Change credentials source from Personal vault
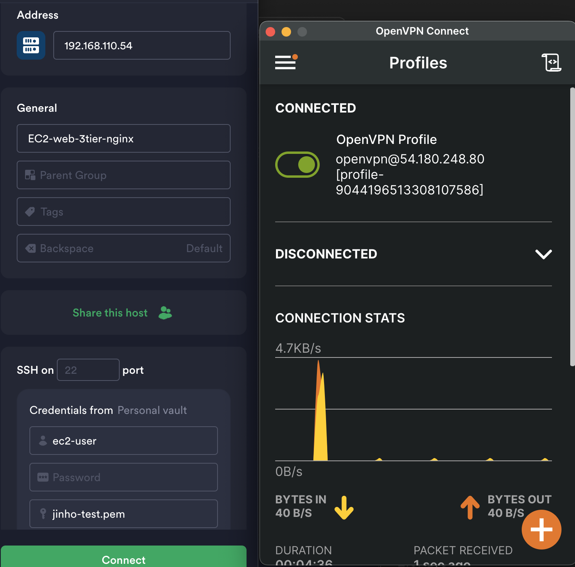The width and height of the screenshot is (575, 567). 152,410
